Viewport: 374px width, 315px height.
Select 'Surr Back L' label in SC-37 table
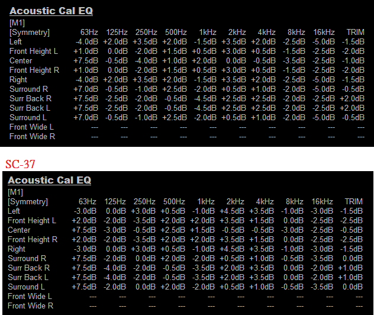coord(28,278)
